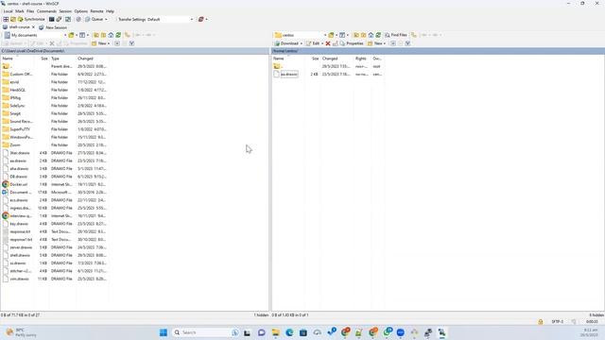Click the remote panel parent directory icon
The width and height of the screenshot is (605, 340).
pyautogui.click(x=355, y=35)
